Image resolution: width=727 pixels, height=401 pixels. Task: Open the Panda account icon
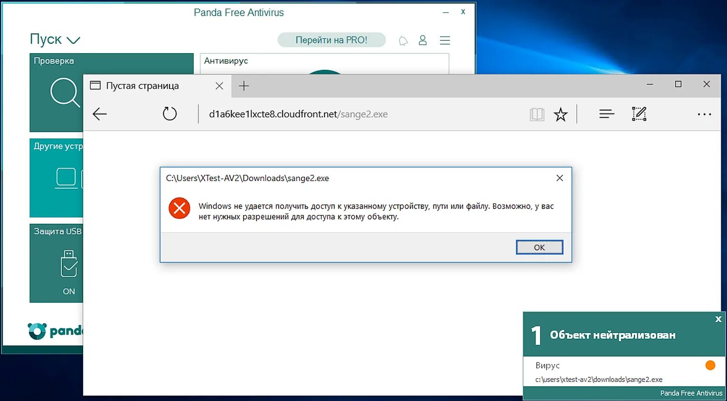click(x=423, y=40)
